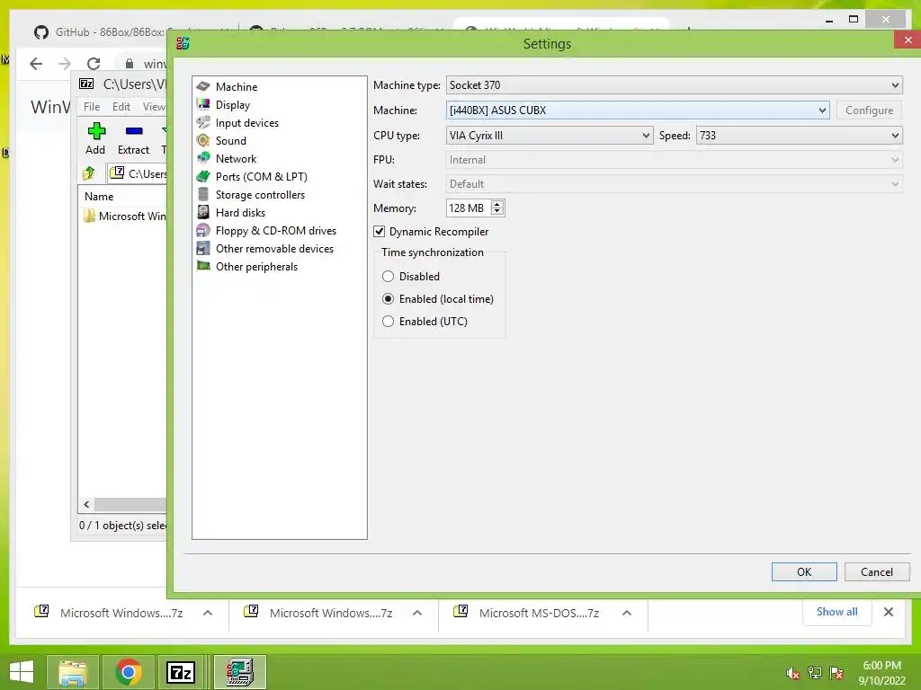Open the Wait states dropdown
Viewport: 921px width, 690px height.
[x=674, y=184]
